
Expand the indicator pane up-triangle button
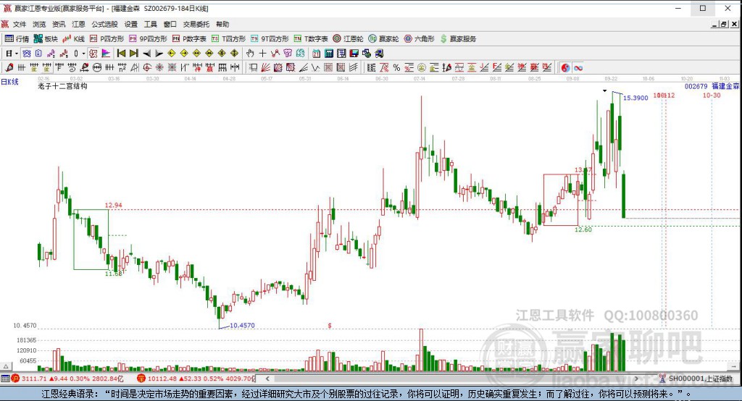click(6, 366)
